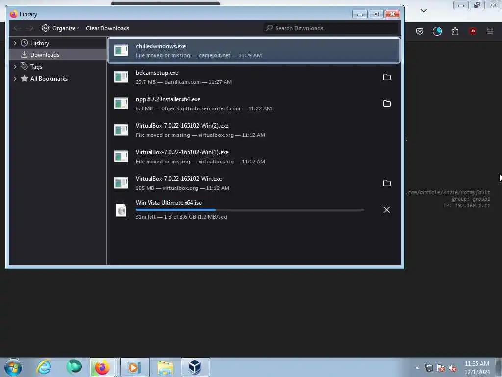Viewport: 502px width, 377px height.
Task: Click the '29.7 MB — bandicam.com' details text
Action: [x=184, y=82]
